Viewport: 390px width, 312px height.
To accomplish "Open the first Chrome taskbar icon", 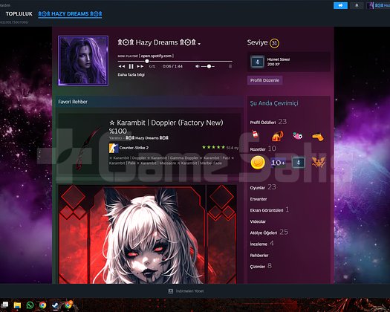I will (42, 305).
